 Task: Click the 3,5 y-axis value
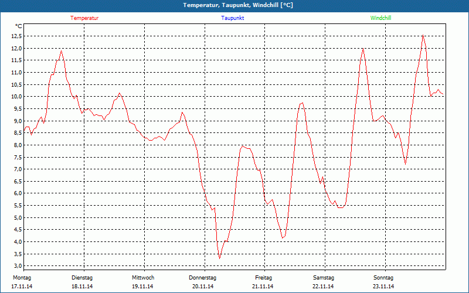[x=18, y=254]
